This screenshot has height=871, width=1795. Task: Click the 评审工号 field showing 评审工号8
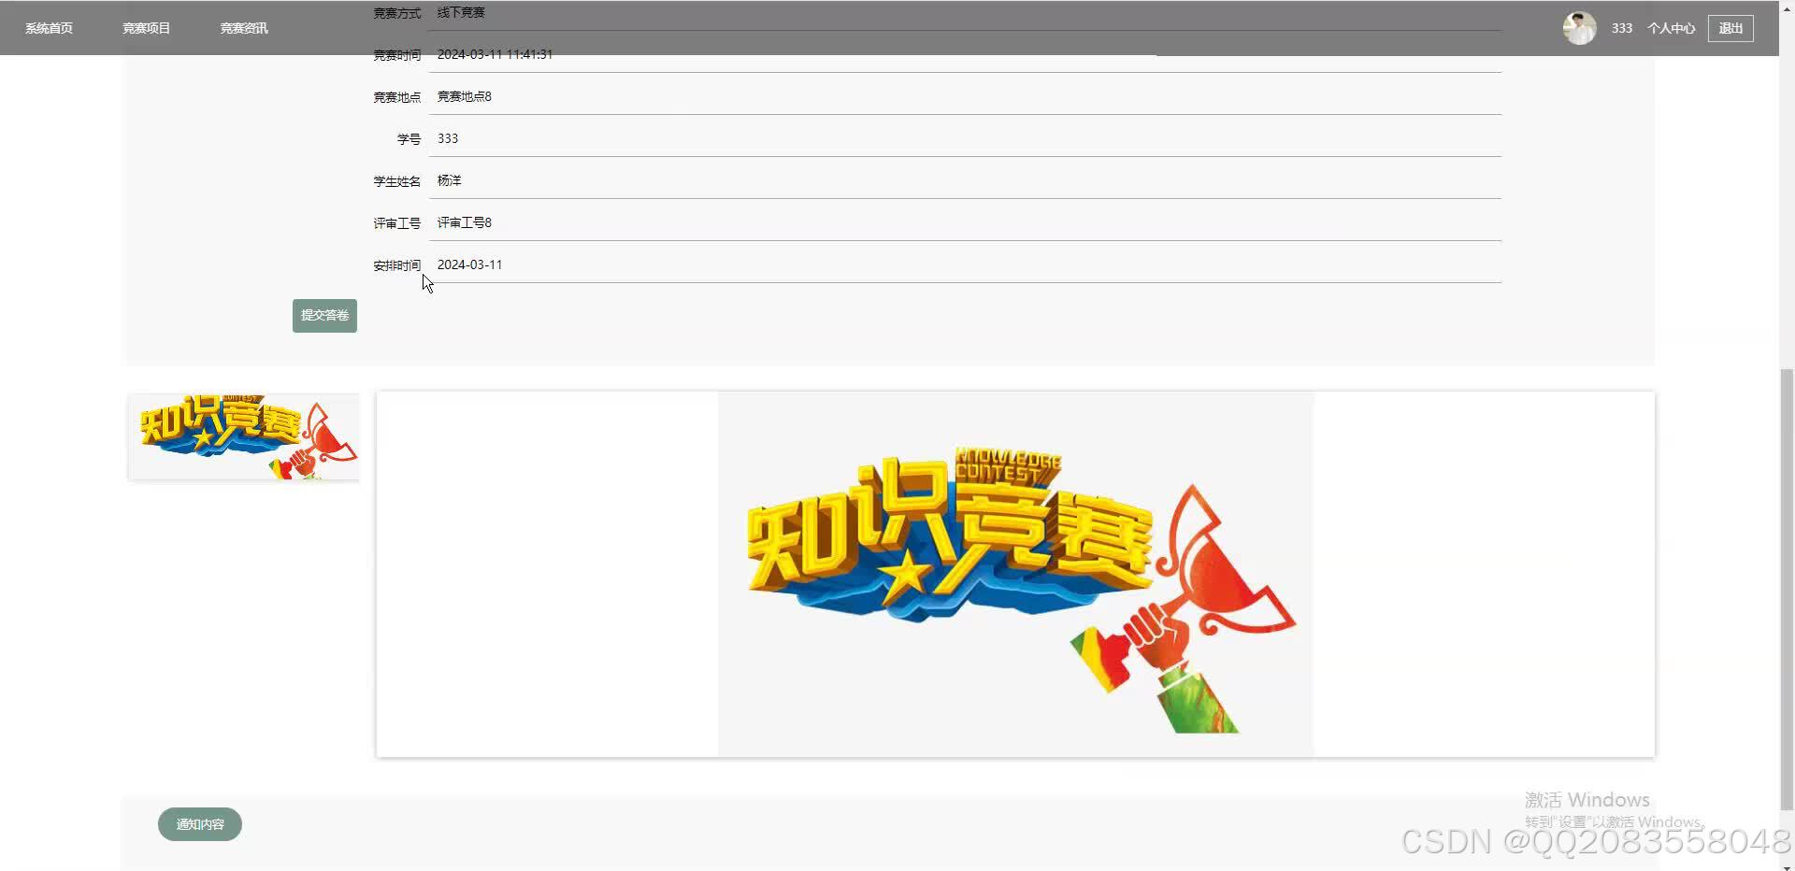pos(965,222)
